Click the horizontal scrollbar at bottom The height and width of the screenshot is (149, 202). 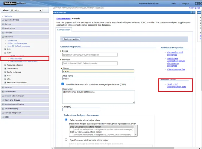coord(114,148)
